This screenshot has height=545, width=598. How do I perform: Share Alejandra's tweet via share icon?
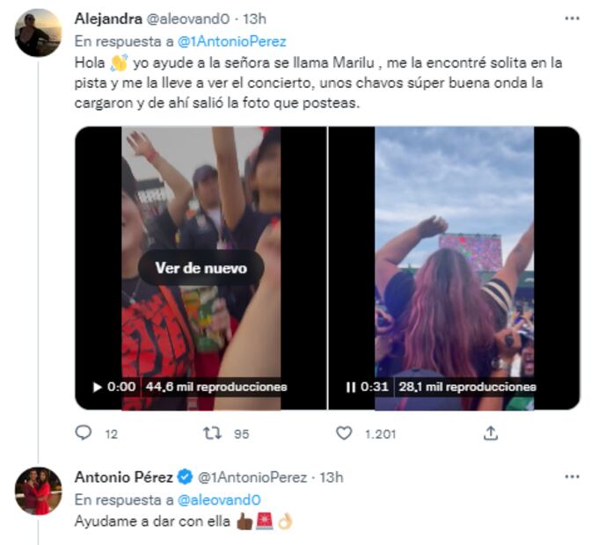491,433
